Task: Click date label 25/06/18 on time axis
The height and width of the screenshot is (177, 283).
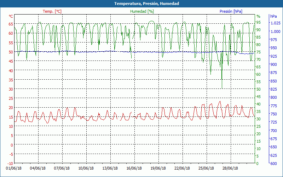Action: tap(206, 169)
